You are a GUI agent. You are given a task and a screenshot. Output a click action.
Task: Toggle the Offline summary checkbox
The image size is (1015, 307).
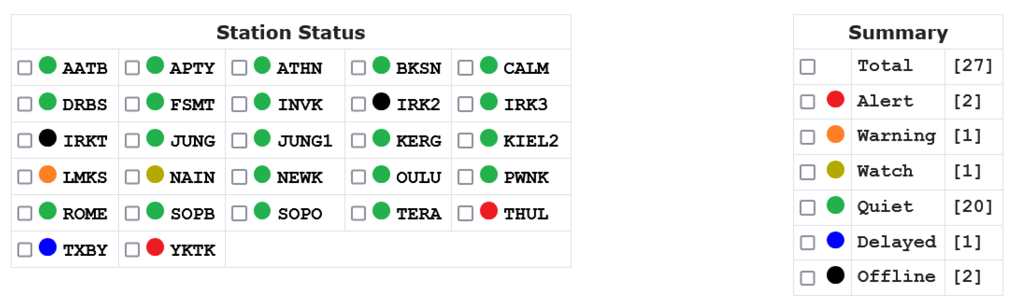click(x=807, y=278)
